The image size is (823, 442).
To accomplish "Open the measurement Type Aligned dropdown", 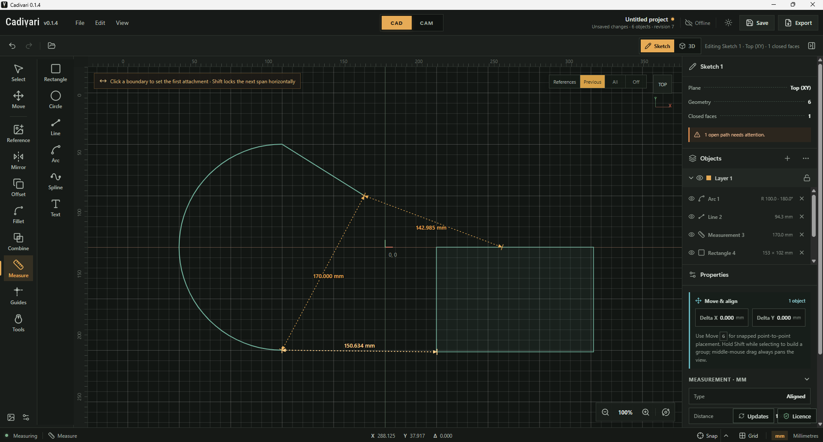I will tap(749, 397).
